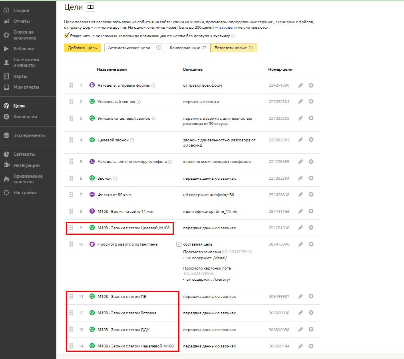
Task: Open the goals documentation book icon
Action: tap(91, 7)
